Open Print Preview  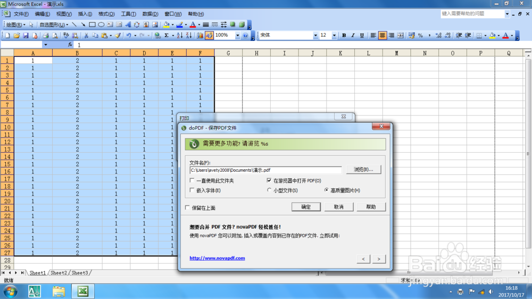pyautogui.click(x=55, y=35)
